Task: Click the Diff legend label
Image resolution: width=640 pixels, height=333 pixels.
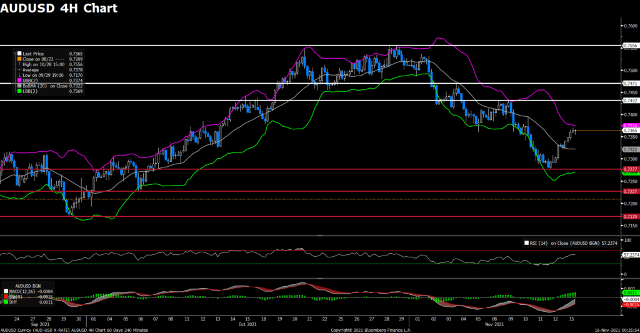Action: [13, 302]
